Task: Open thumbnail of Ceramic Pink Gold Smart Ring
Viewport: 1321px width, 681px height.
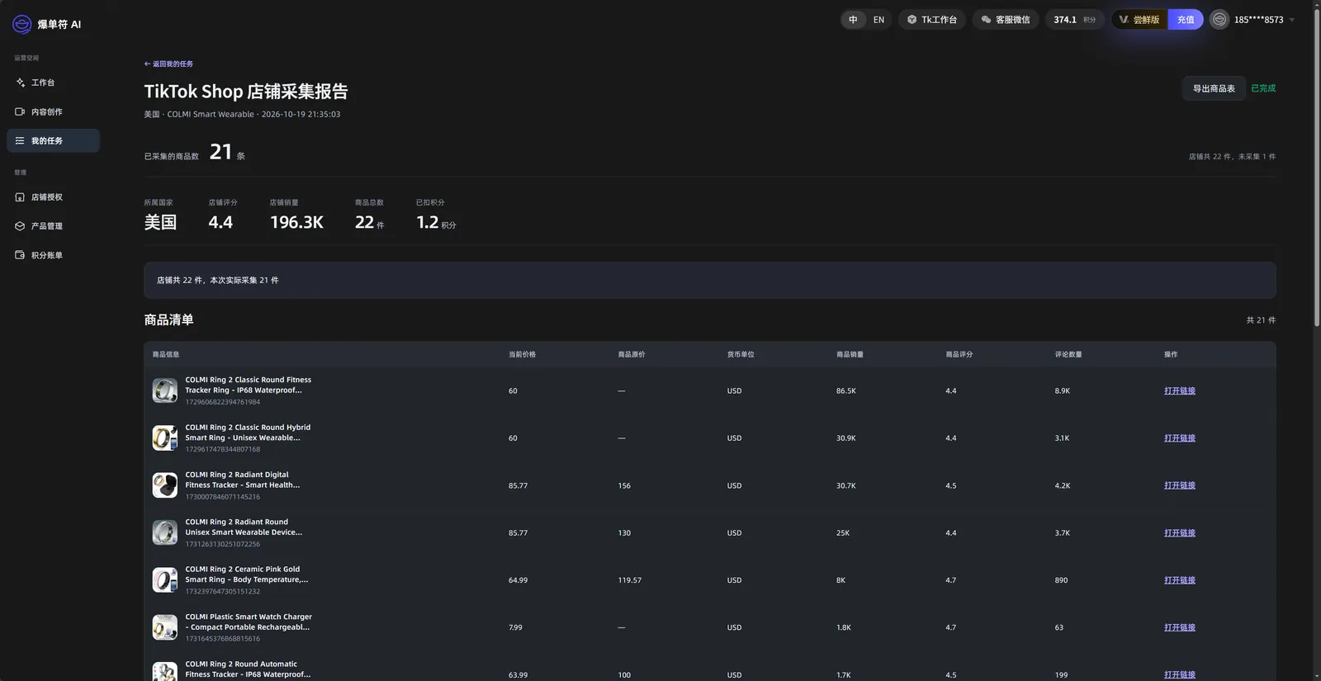Action: (x=165, y=579)
